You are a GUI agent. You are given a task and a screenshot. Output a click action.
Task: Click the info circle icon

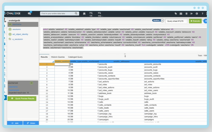pyautogui.click(x=197, y=14)
